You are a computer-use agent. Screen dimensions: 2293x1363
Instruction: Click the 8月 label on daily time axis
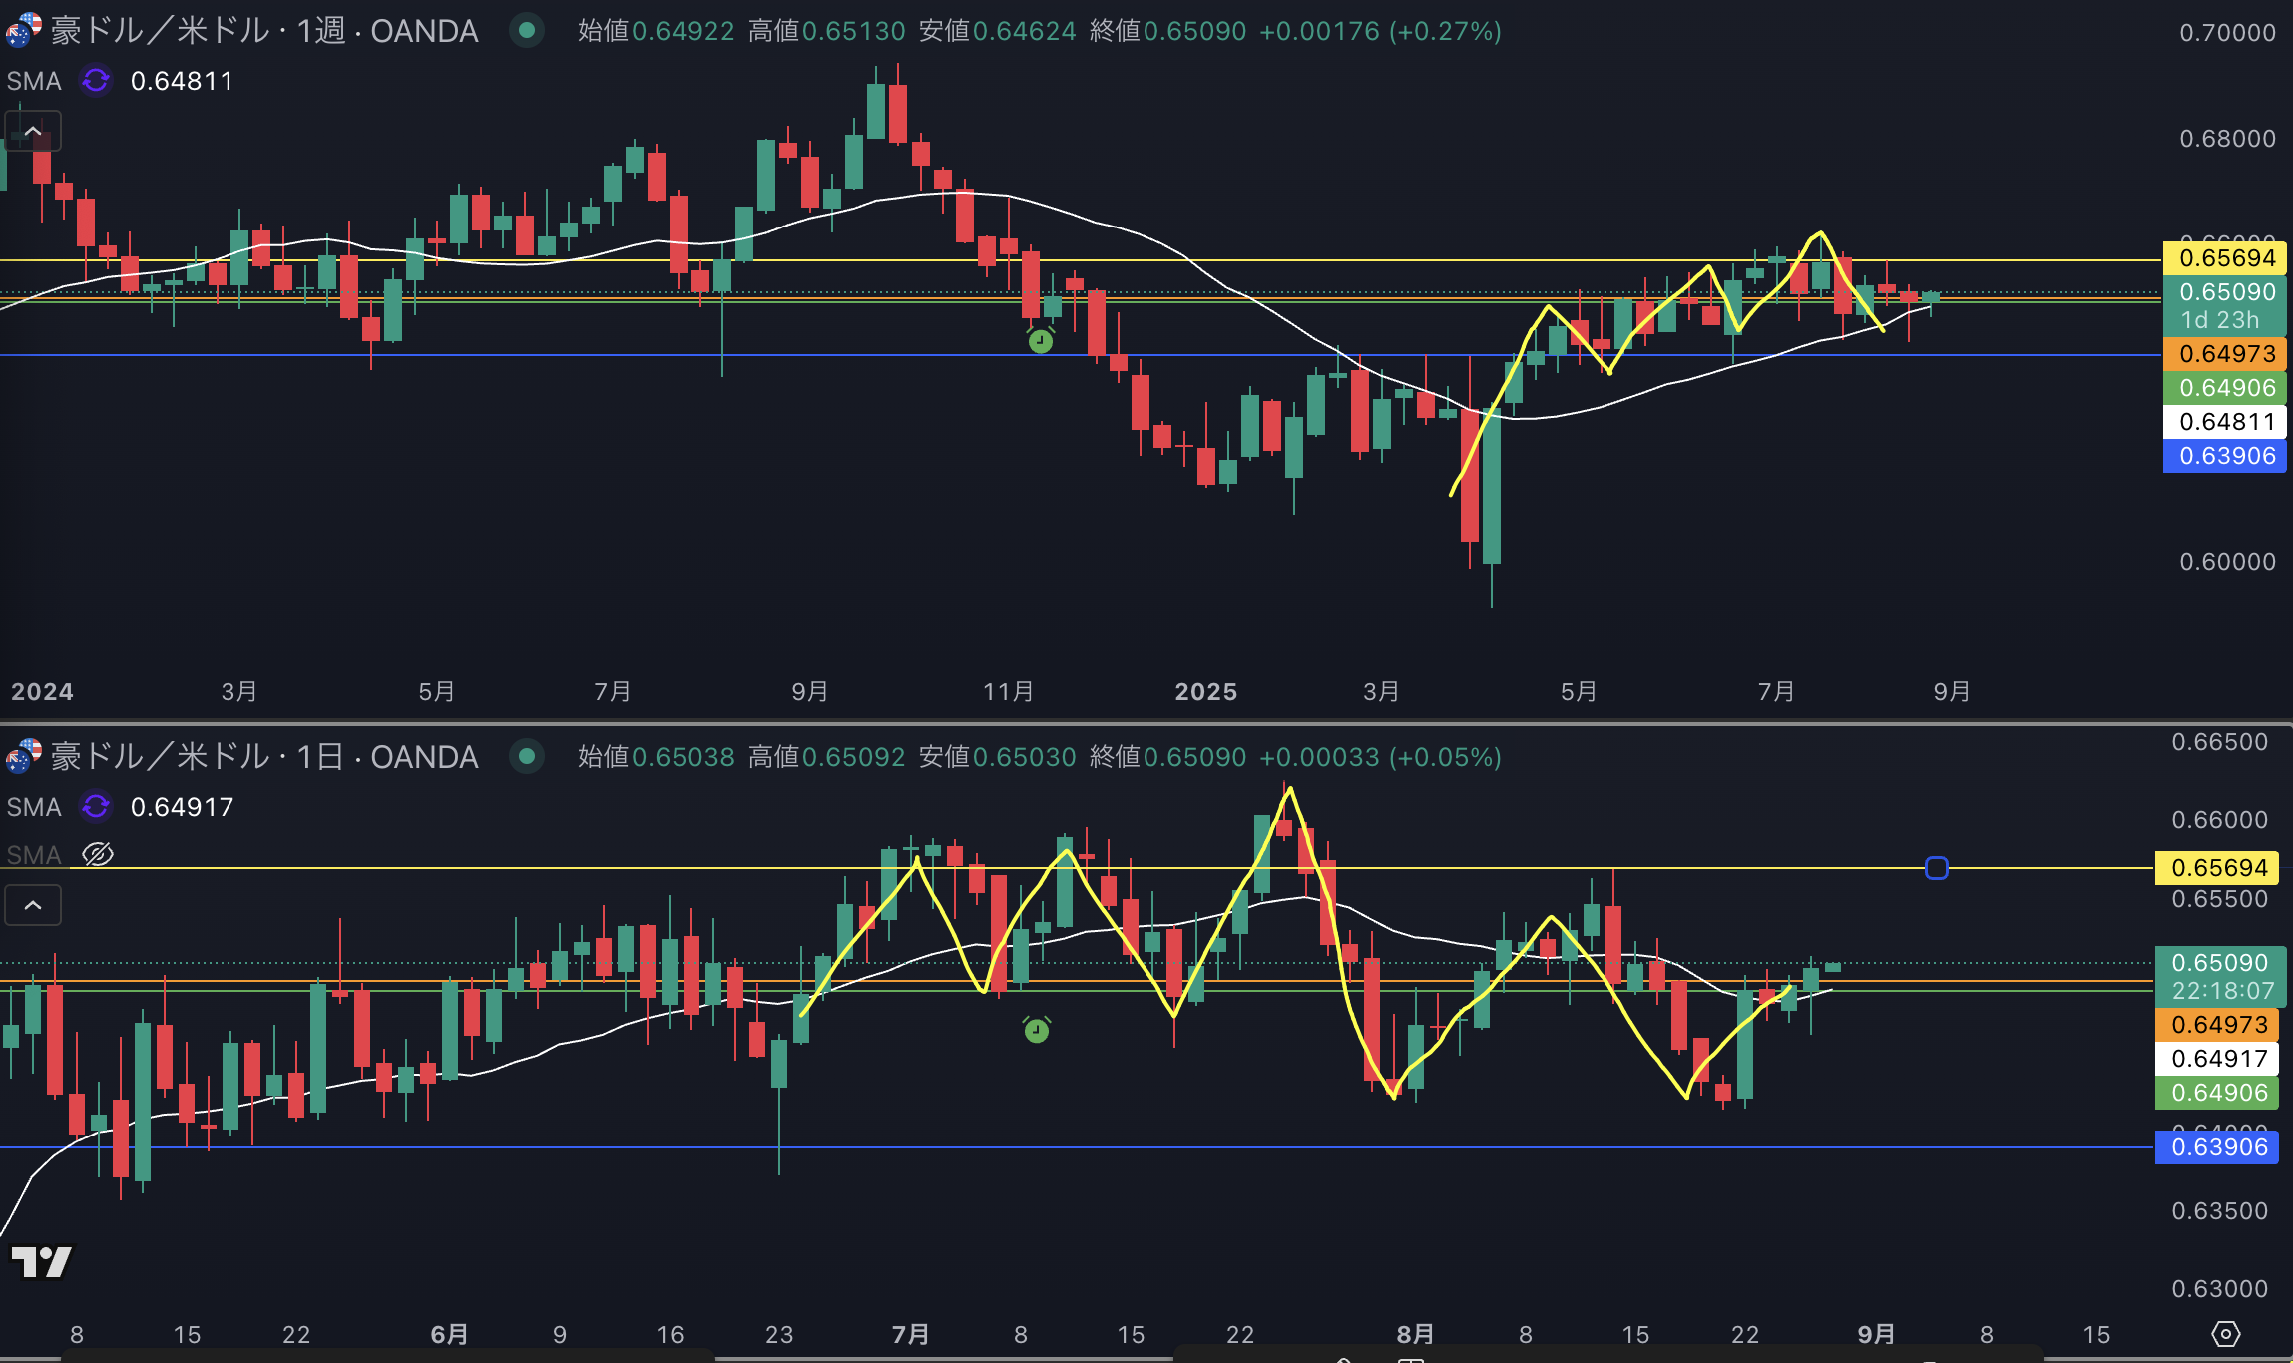point(1415,1334)
